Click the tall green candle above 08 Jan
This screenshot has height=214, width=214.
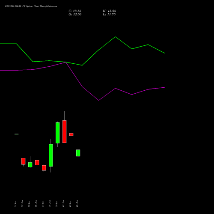pos(51,155)
